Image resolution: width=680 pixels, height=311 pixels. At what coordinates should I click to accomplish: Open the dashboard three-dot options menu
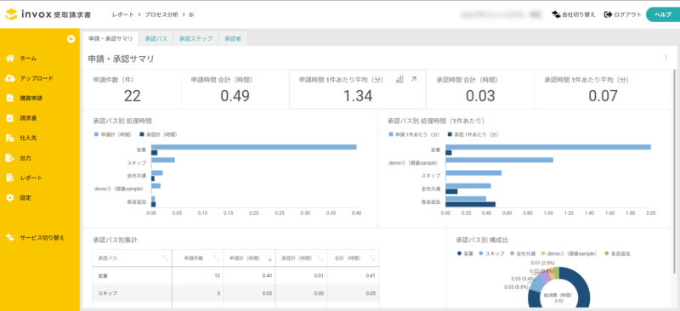pos(666,57)
